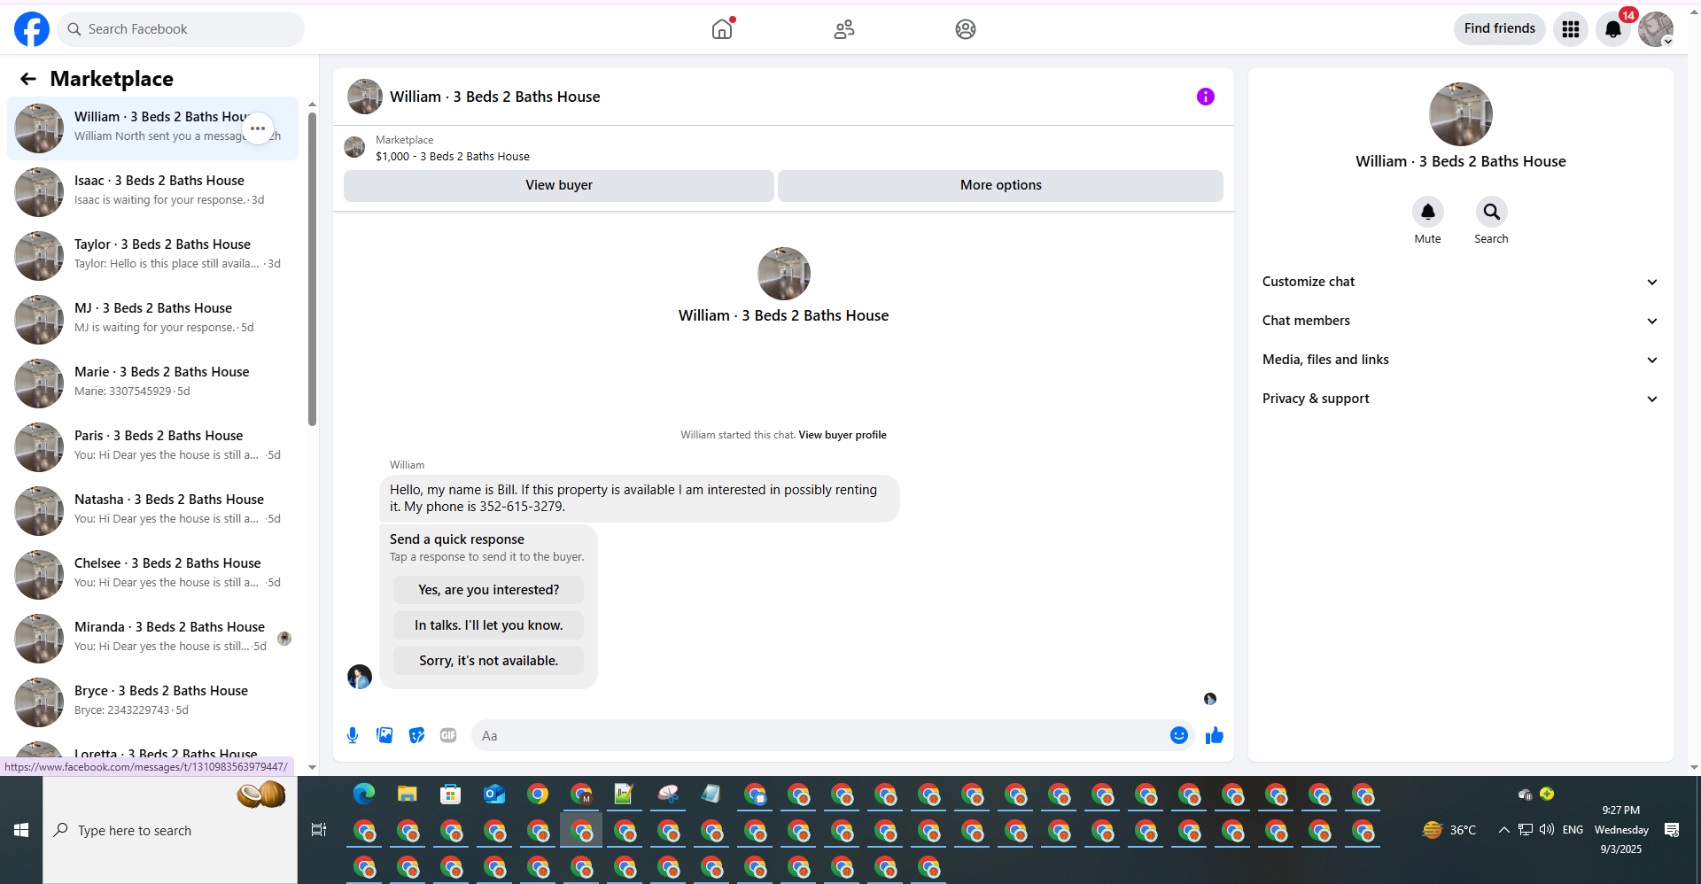Open File Explorer from the taskbar
Viewport: 1701px width, 884px height.
coord(408,794)
